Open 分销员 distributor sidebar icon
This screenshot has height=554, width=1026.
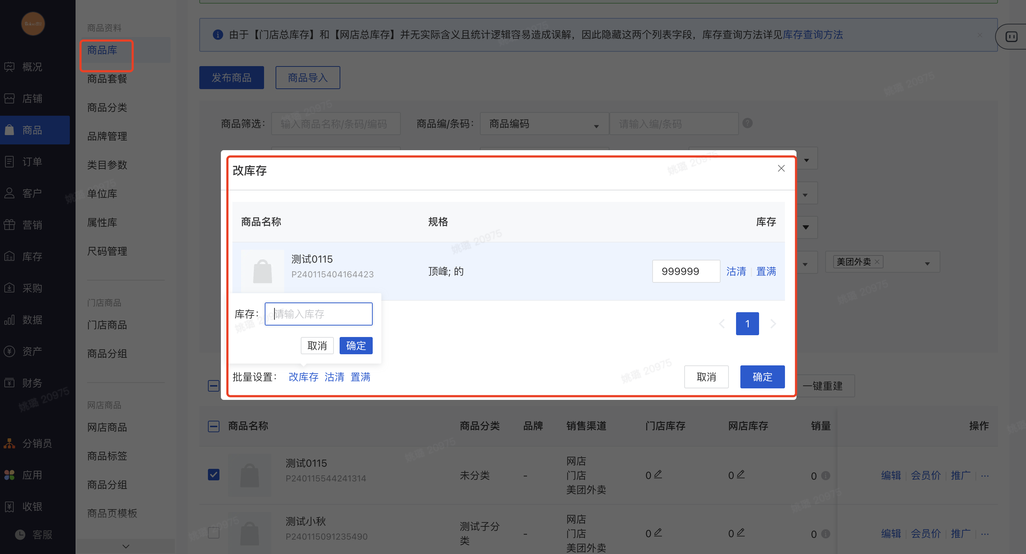[x=10, y=443]
